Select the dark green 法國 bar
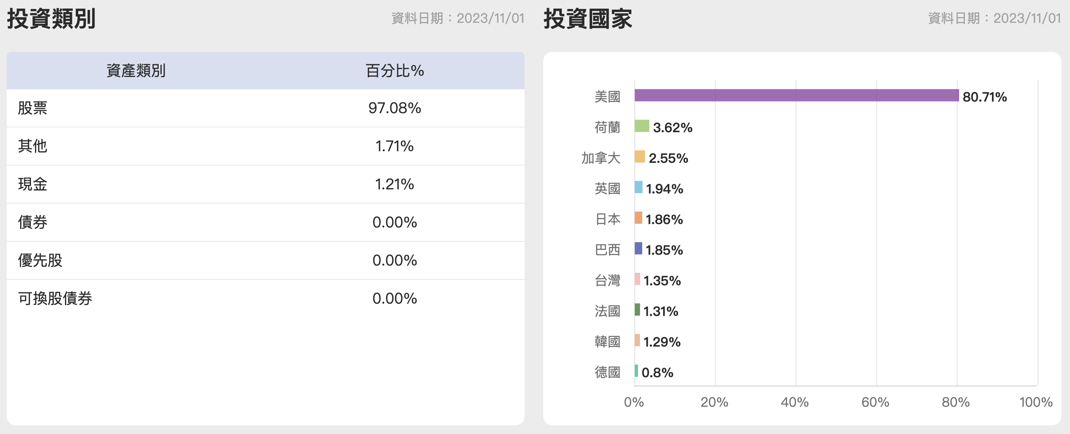The width and height of the screenshot is (1070, 434). pyautogui.click(x=637, y=310)
